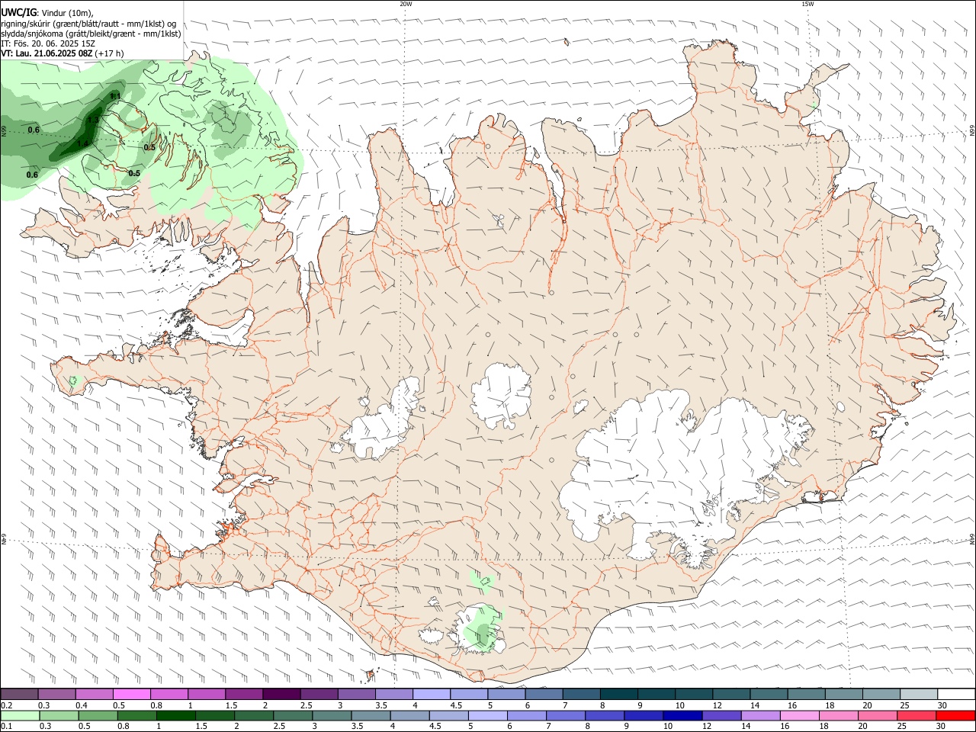976x732 pixels.
Task: Click the initial time line 'IT: Fös. 20. 06. 2025 15Z'
Action: coord(47,43)
